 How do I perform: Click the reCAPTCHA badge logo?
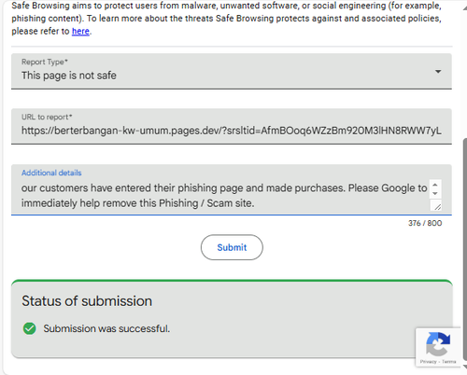[x=438, y=344]
